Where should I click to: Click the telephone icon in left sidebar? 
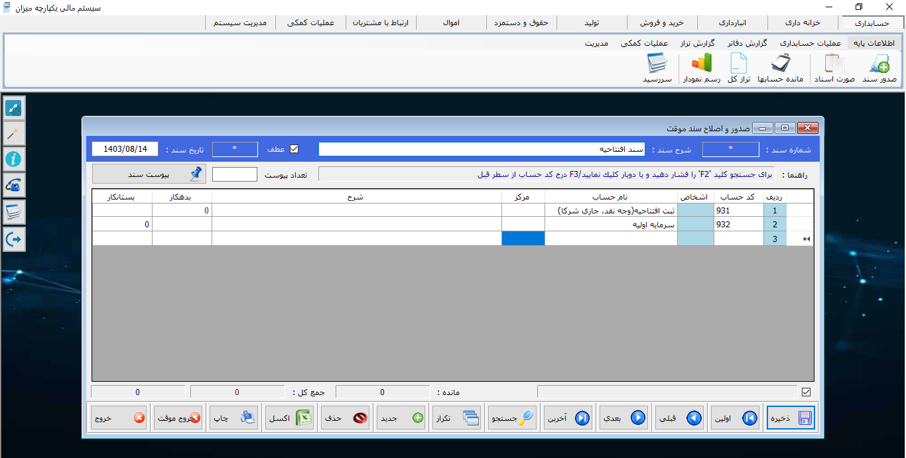[14, 185]
